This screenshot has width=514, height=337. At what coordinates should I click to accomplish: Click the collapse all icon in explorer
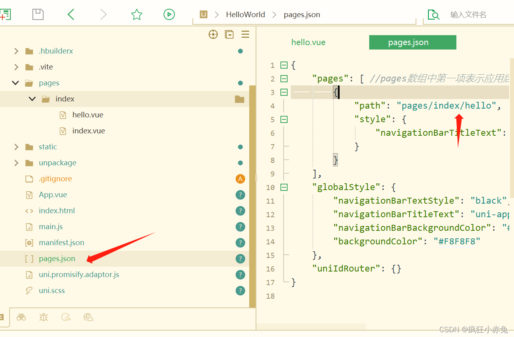pyautogui.click(x=229, y=34)
